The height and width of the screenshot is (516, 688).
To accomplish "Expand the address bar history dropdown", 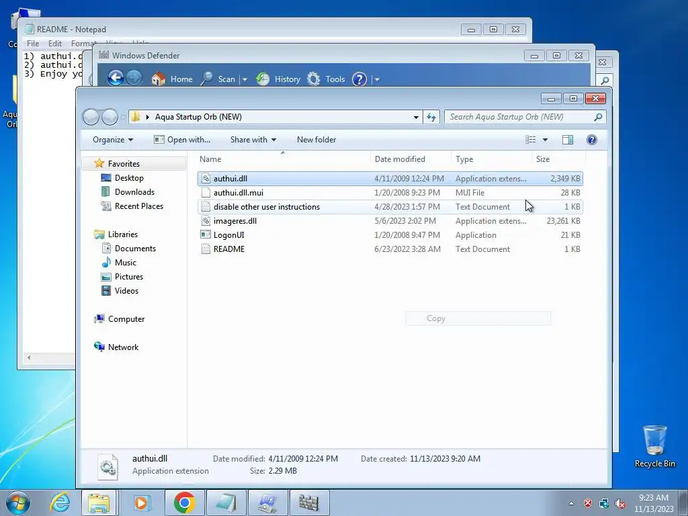I will 416,117.
